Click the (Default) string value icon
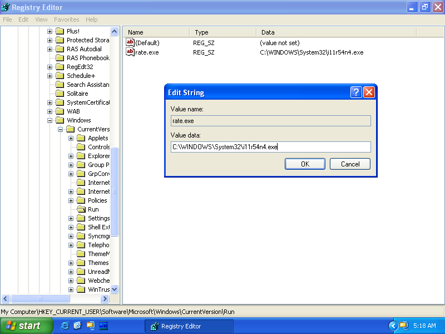Screen dimensions: 445x334 click(x=130, y=43)
